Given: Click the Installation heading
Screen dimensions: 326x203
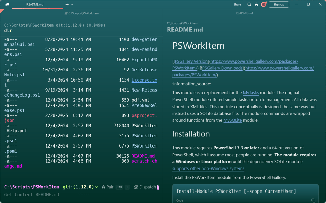Looking at the screenshot, I should [191, 134].
